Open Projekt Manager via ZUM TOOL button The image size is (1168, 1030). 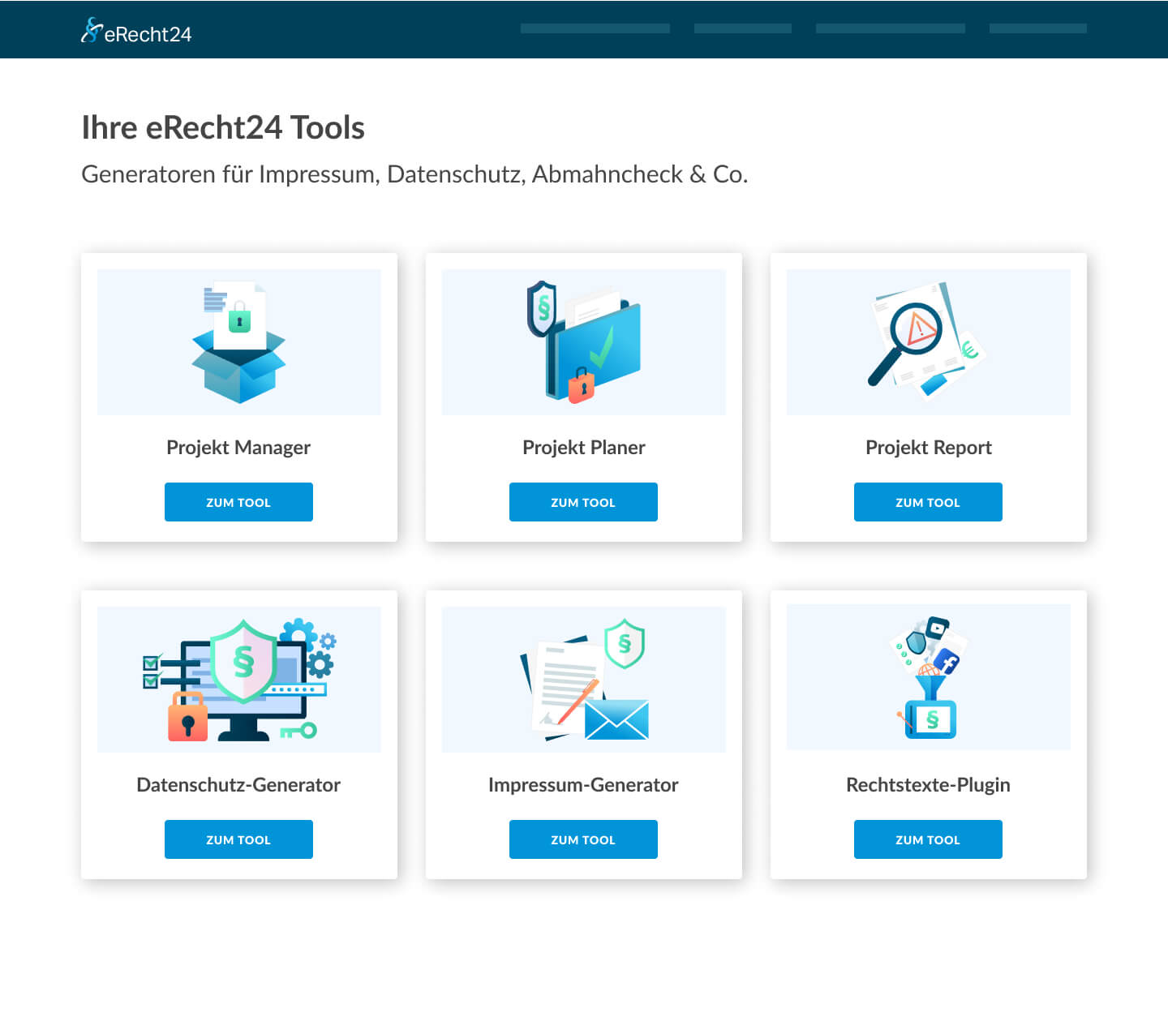coord(238,502)
